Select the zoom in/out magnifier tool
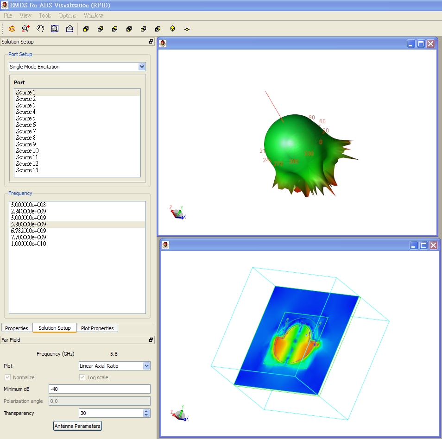The height and width of the screenshot is (439, 442). (25, 29)
